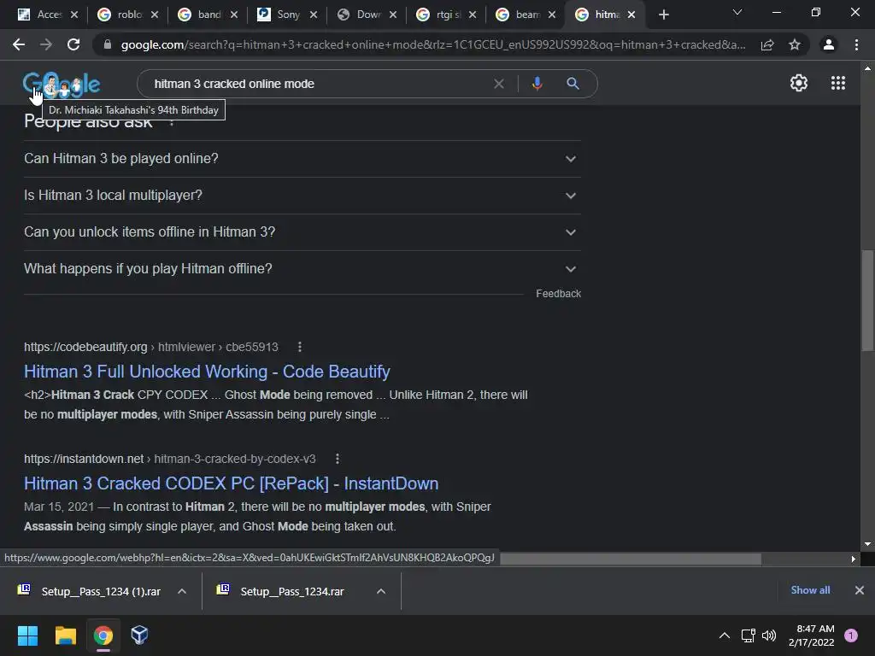Go back to the previous page
The width and height of the screenshot is (875, 656).
(x=19, y=44)
